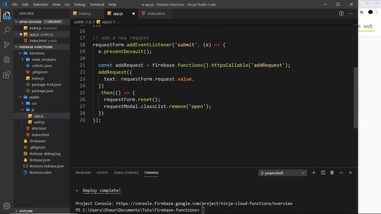
Task: Open the editor More Actions ellipsis
Action: [x=350, y=14]
